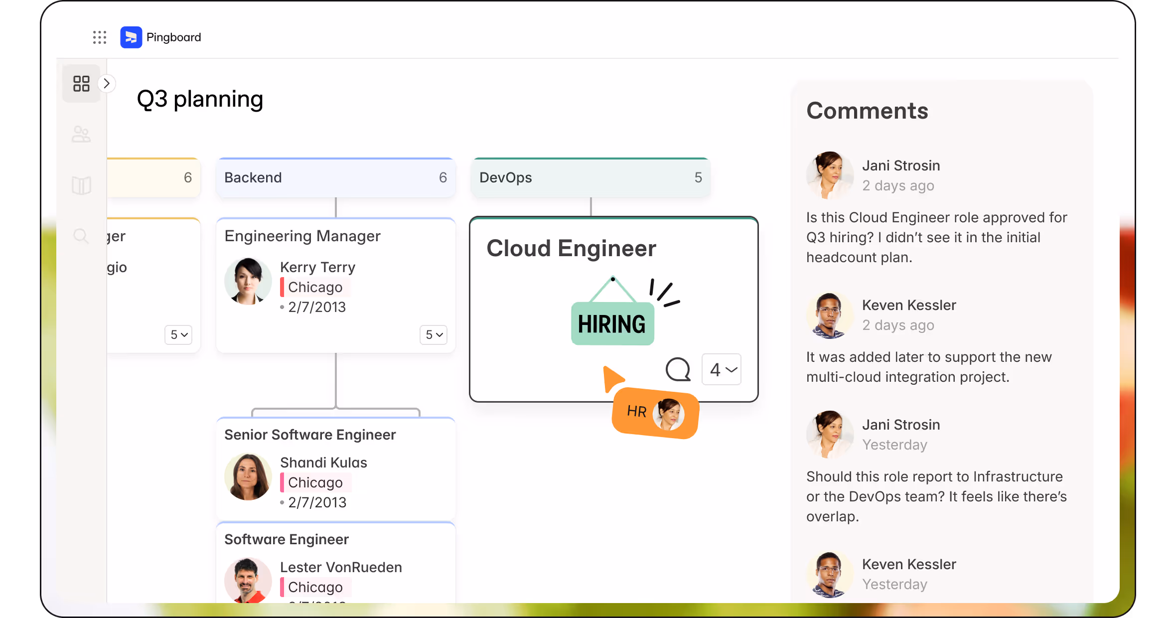Open Jani Strosin's name on first comment

pos(901,165)
